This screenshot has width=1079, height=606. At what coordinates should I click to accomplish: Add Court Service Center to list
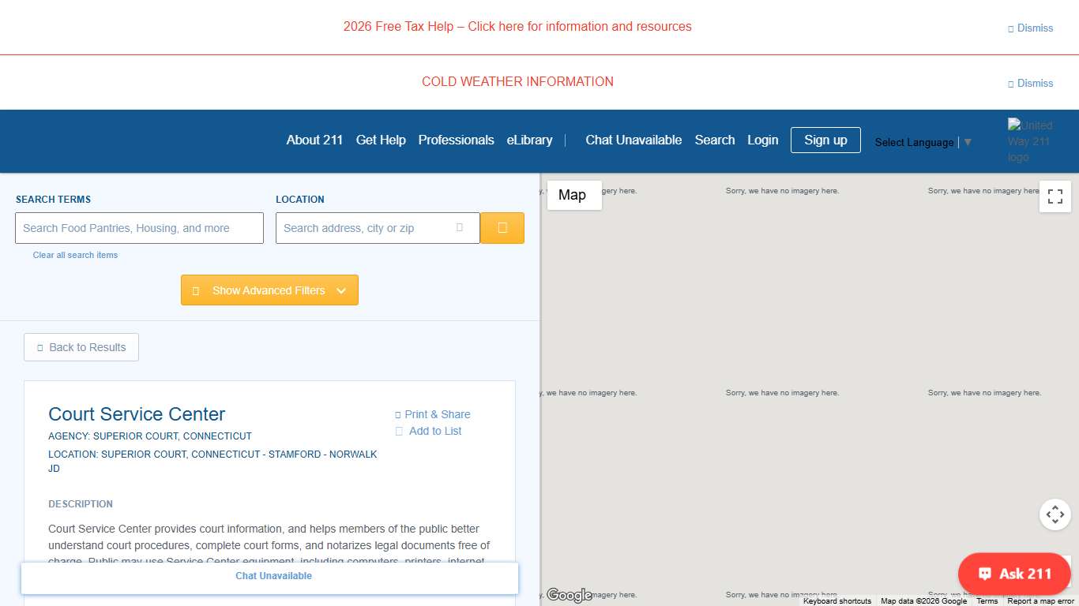(429, 431)
